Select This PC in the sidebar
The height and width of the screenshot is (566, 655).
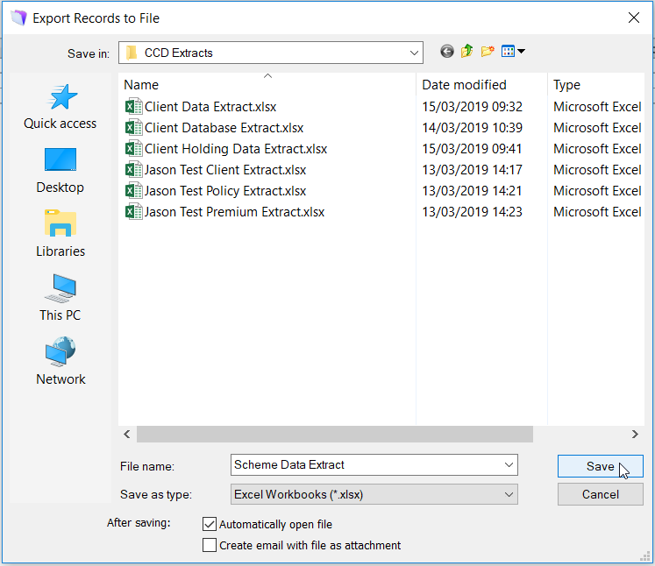[x=61, y=298]
